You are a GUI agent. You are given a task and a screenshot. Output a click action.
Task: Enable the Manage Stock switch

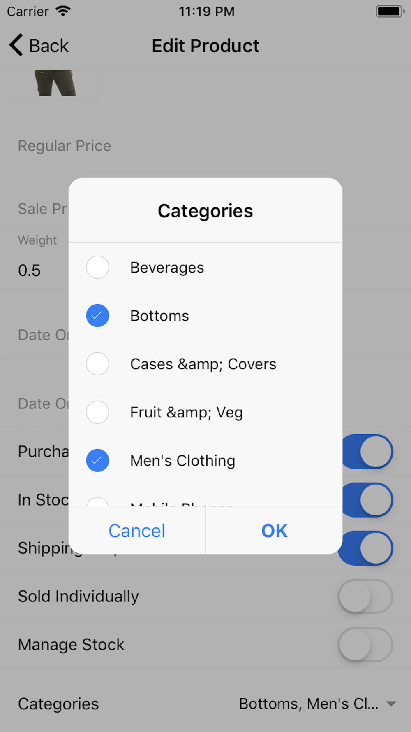pyautogui.click(x=365, y=644)
